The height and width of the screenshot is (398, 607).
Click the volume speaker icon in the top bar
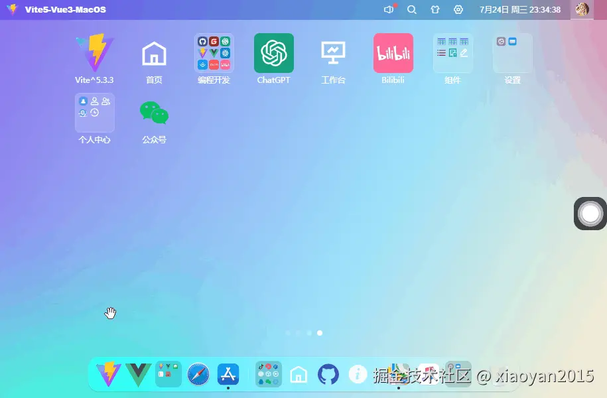click(x=389, y=10)
